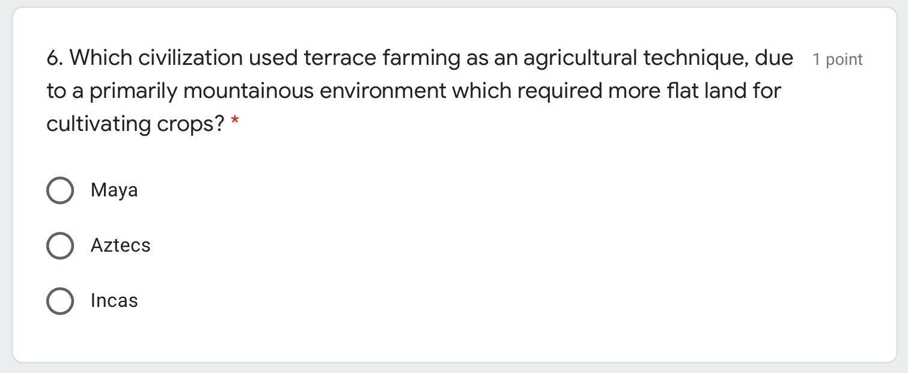Click the word "agricultural" in the question
This screenshot has width=908, height=373.
pyautogui.click(x=579, y=58)
